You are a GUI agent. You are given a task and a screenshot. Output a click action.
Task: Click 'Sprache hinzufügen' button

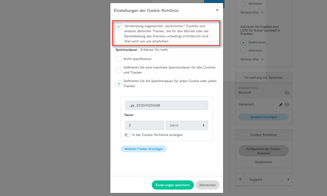click(x=264, y=117)
